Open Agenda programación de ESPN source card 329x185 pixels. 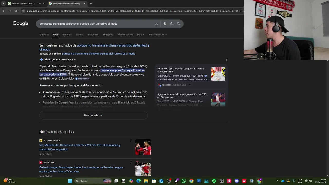click(x=191, y=99)
